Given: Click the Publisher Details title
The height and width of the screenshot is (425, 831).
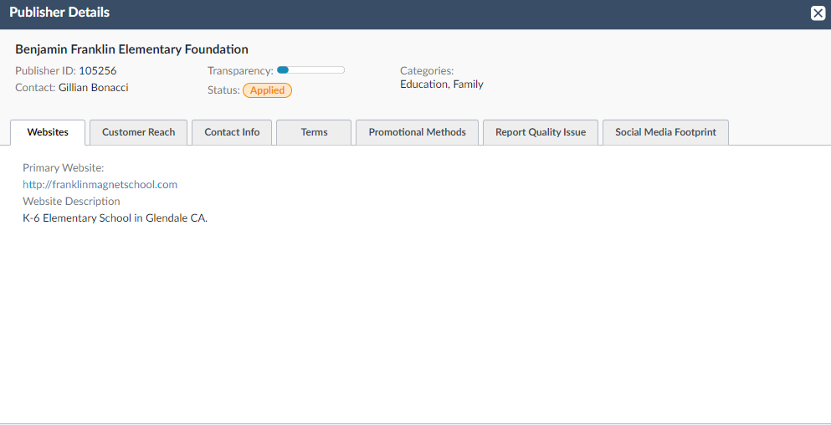Looking at the screenshot, I should 59,13.
